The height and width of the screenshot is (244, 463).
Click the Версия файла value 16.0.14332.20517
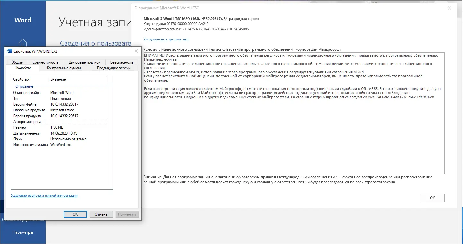65,104
